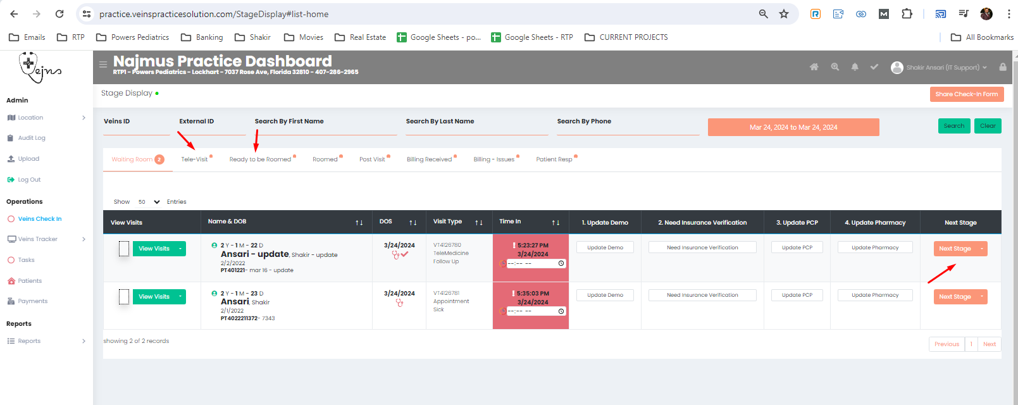Open the patient search magnifier icon

coord(835,67)
